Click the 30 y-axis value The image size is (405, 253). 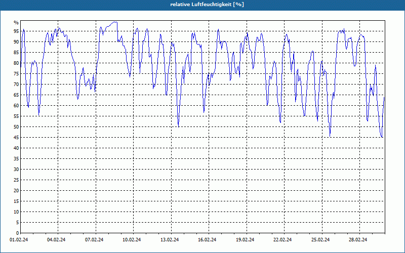tap(16, 169)
